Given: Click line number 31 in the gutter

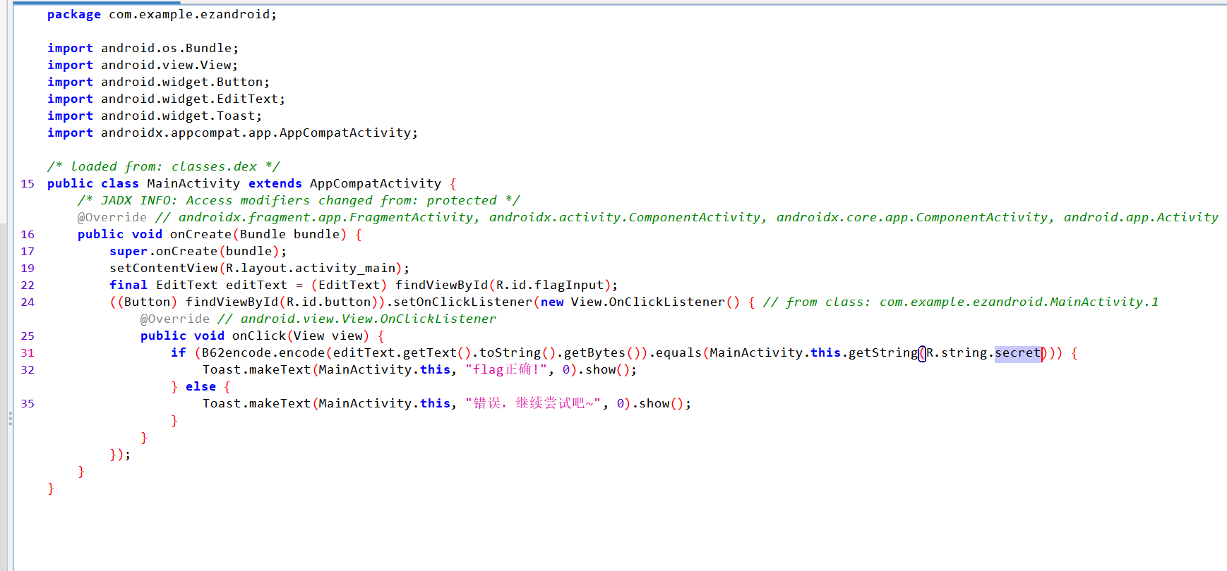Looking at the screenshot, I should [28, 352].
